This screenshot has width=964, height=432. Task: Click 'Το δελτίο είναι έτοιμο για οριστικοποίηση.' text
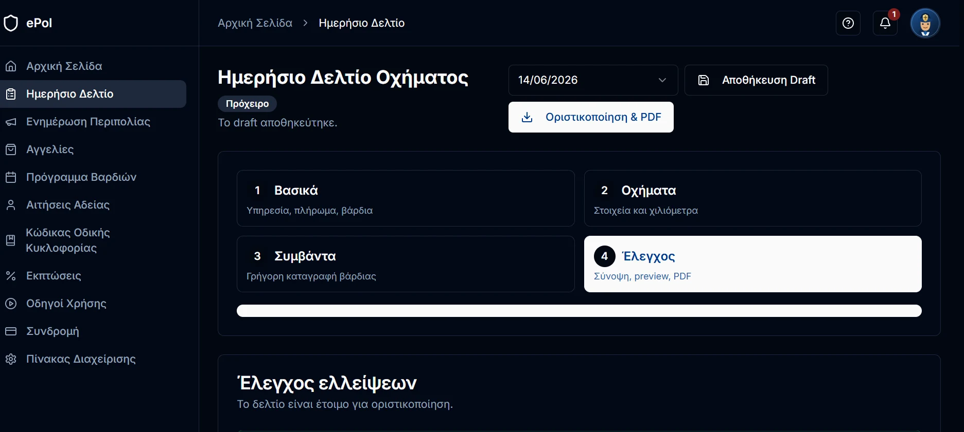(345, 404)
